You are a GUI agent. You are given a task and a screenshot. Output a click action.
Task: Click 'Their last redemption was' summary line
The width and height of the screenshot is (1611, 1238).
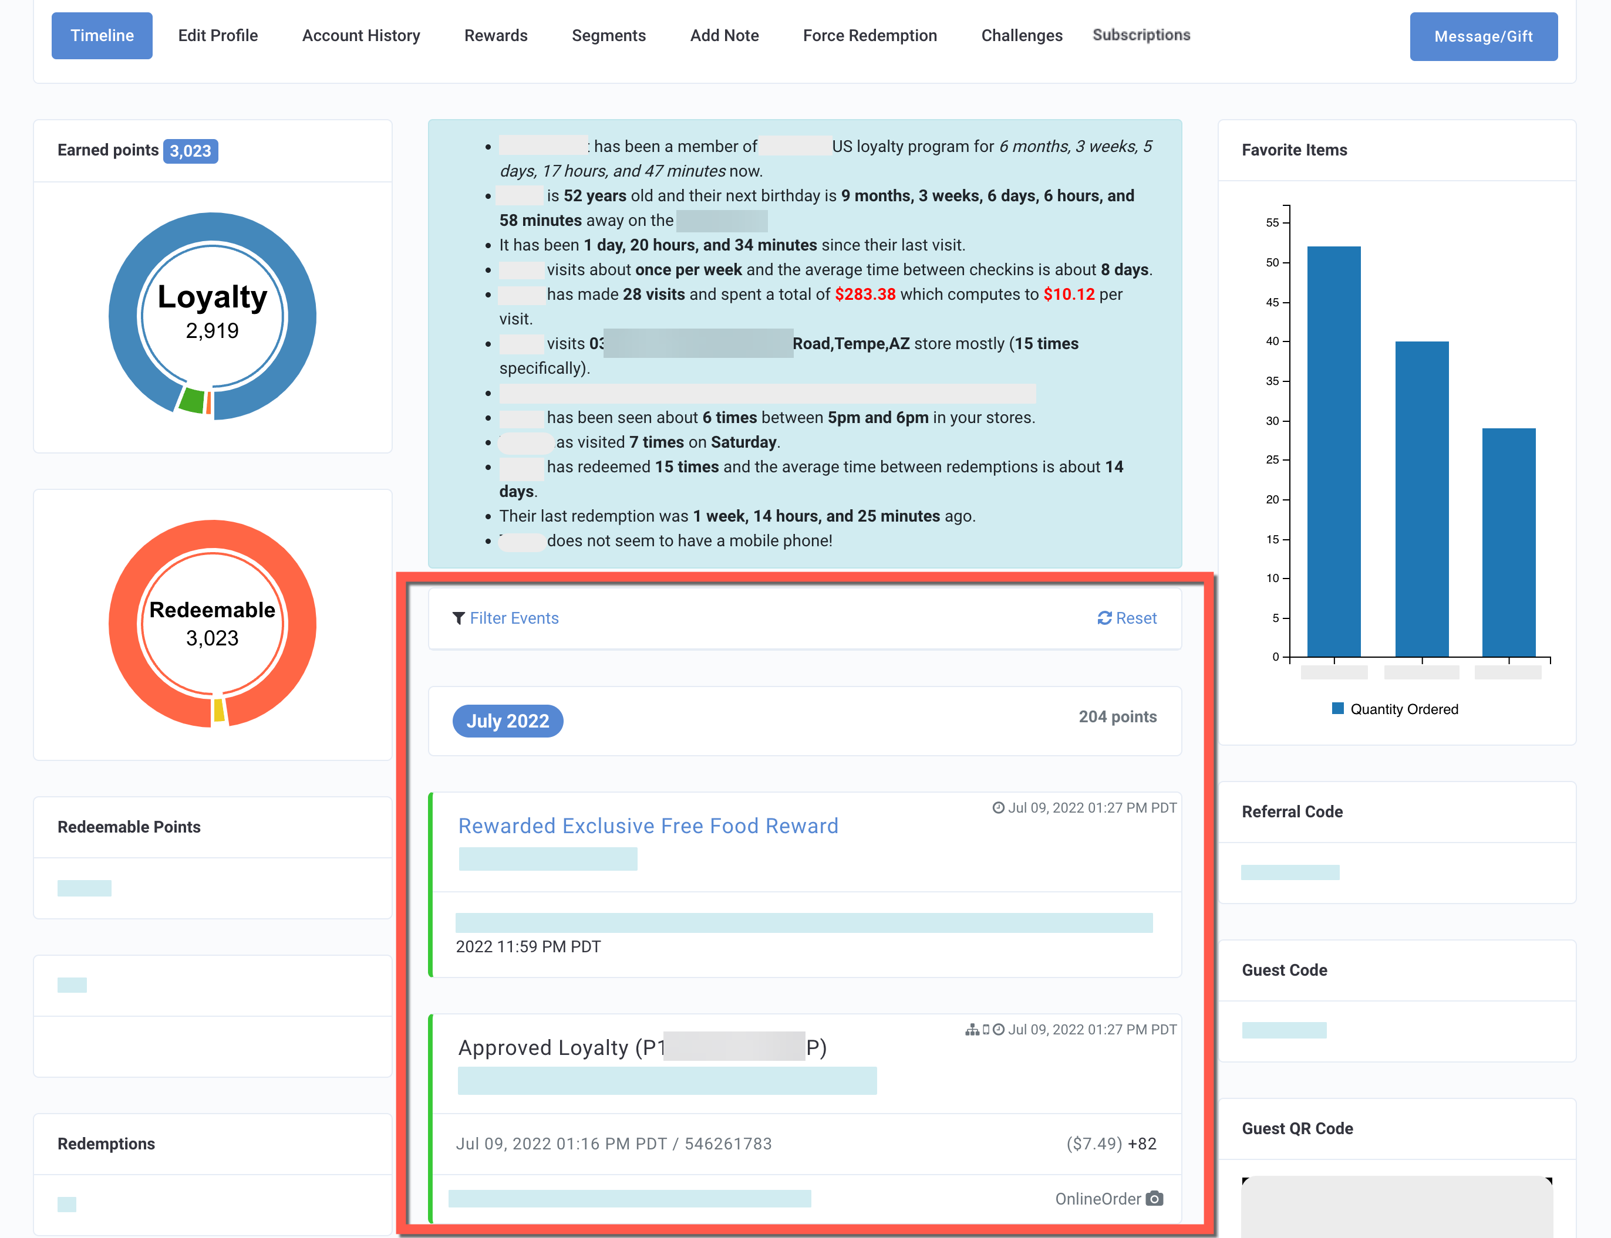737,516
